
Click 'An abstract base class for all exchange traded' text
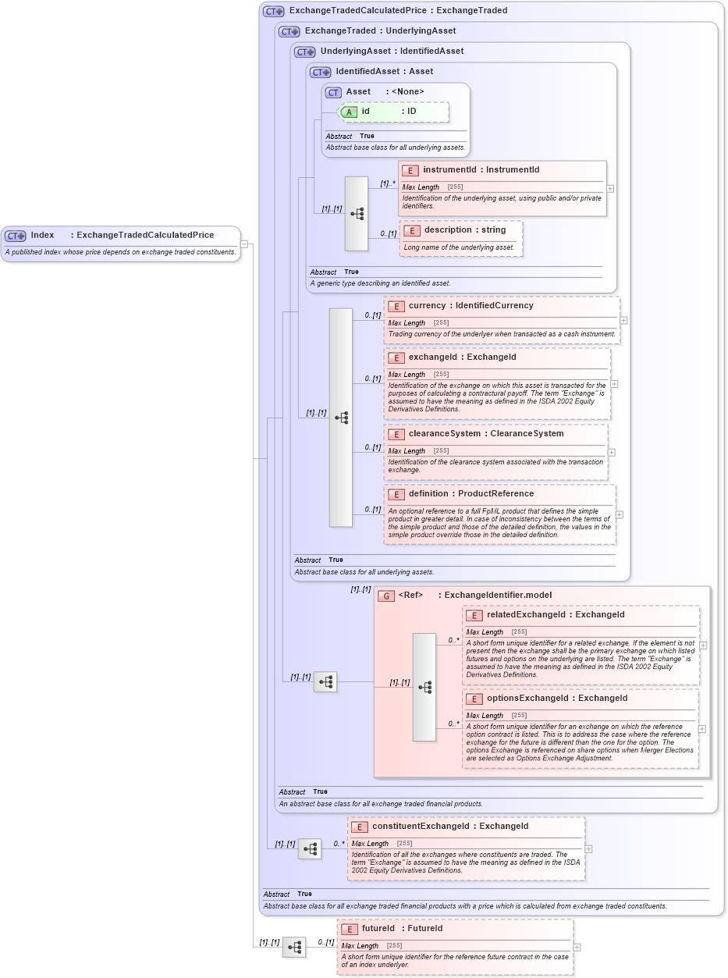click(381, 803)
